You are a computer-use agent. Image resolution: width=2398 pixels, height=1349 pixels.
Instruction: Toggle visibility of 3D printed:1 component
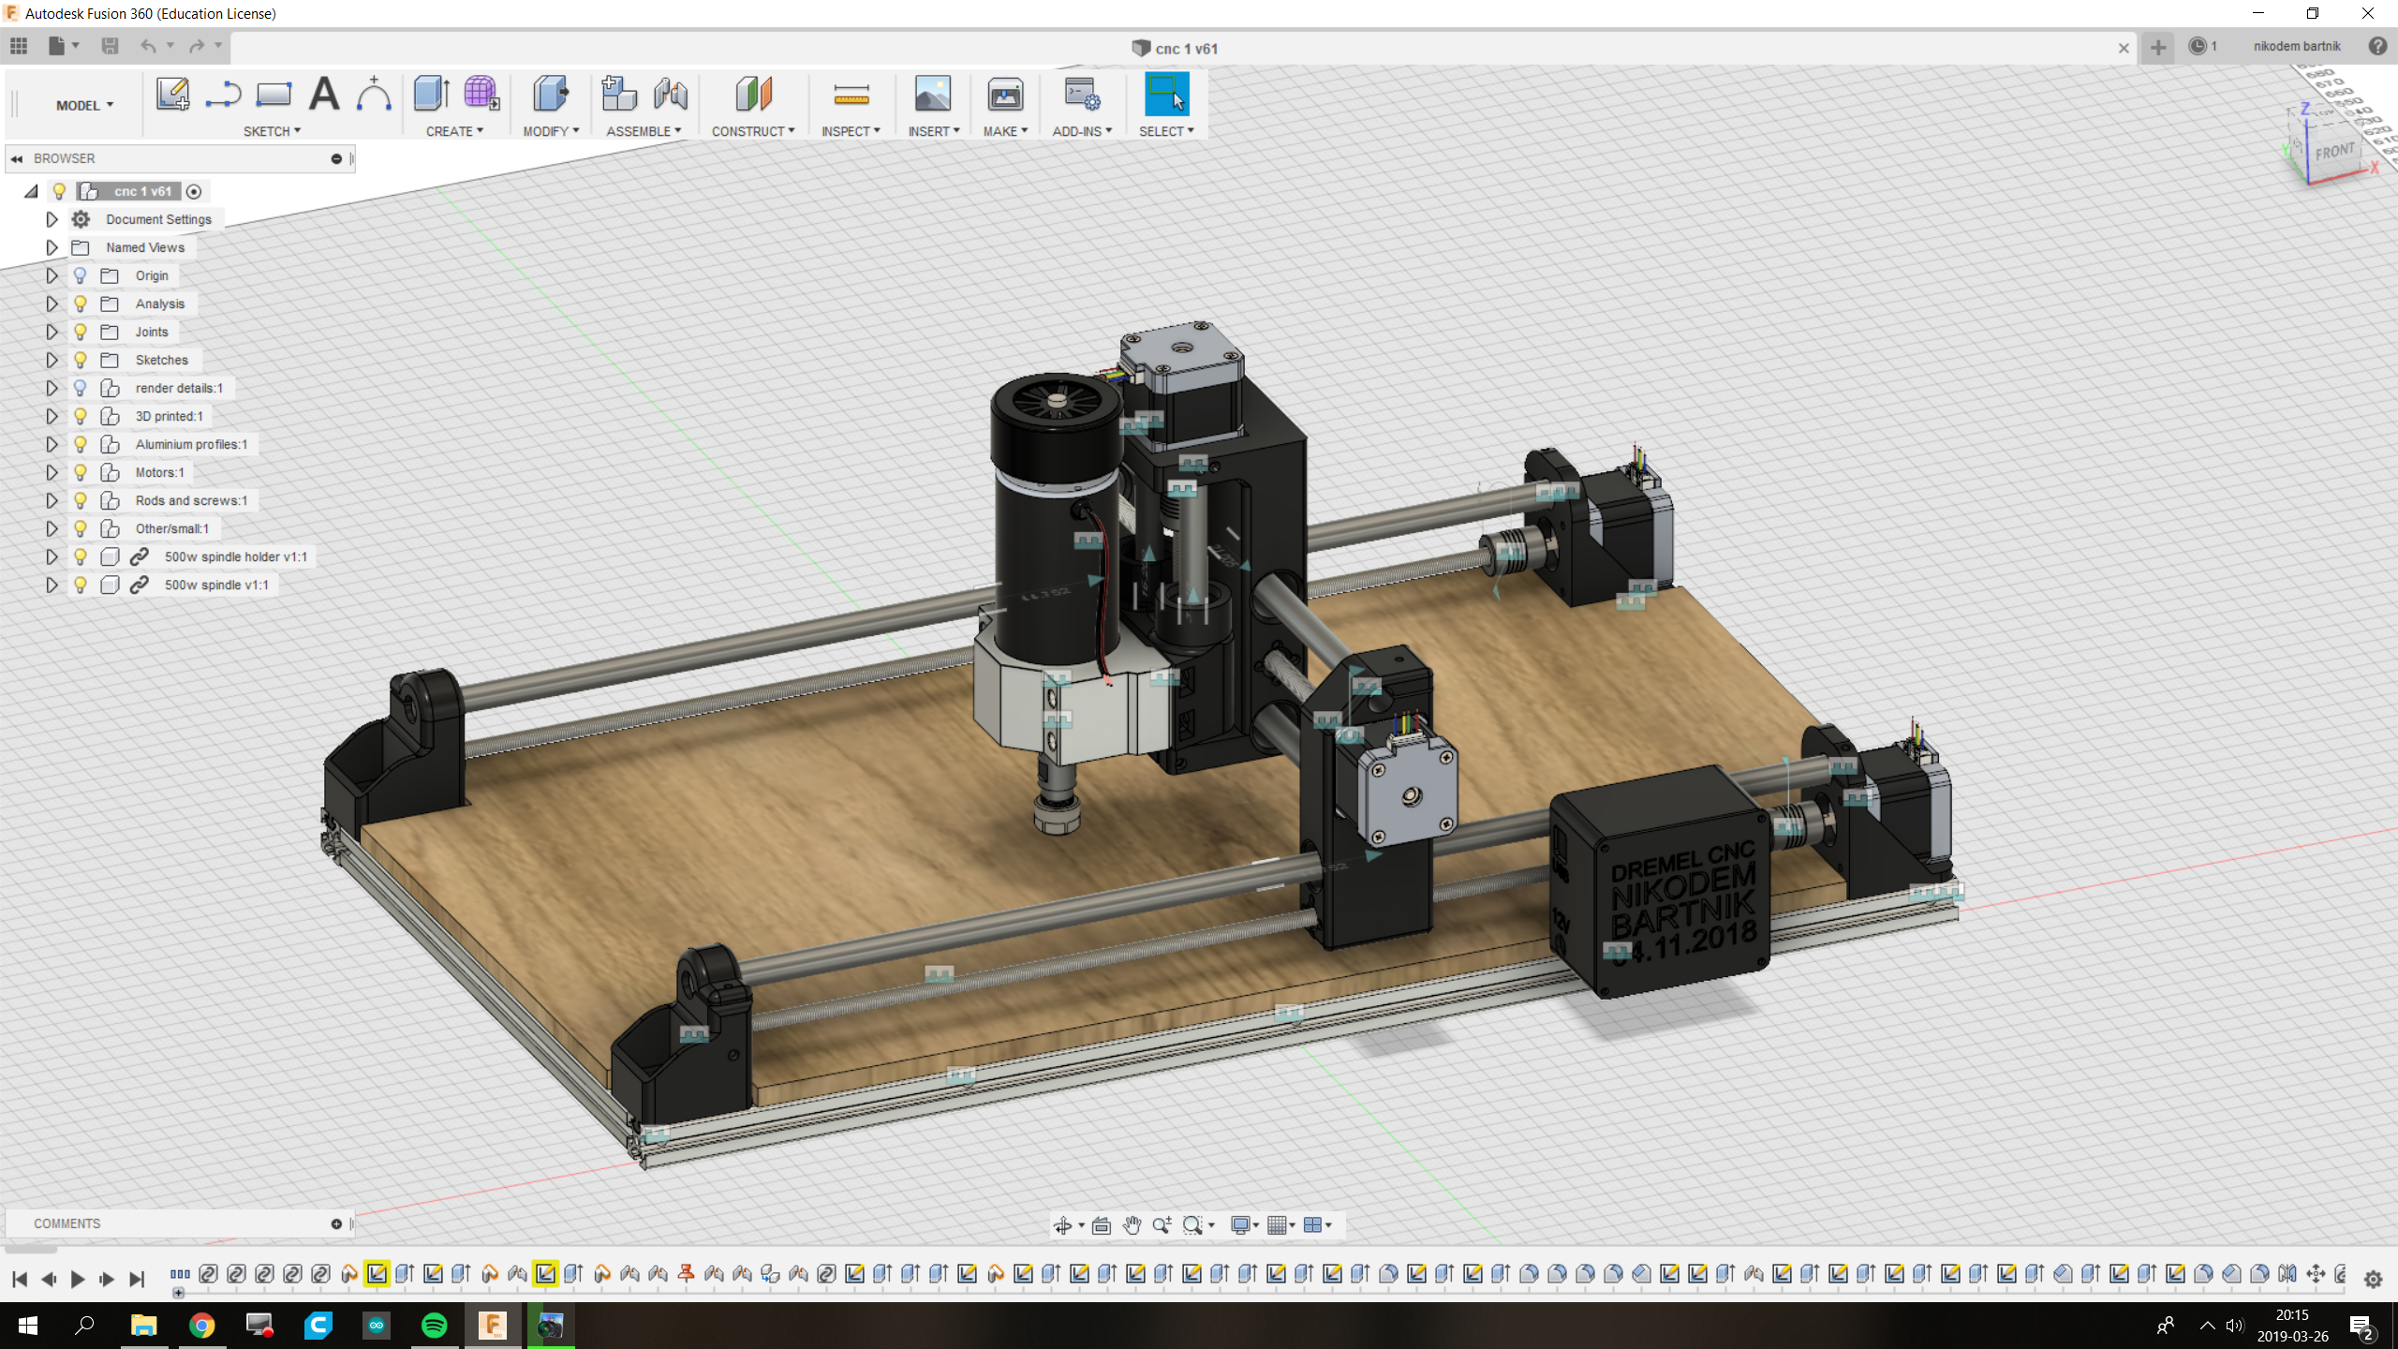point(81,416)
